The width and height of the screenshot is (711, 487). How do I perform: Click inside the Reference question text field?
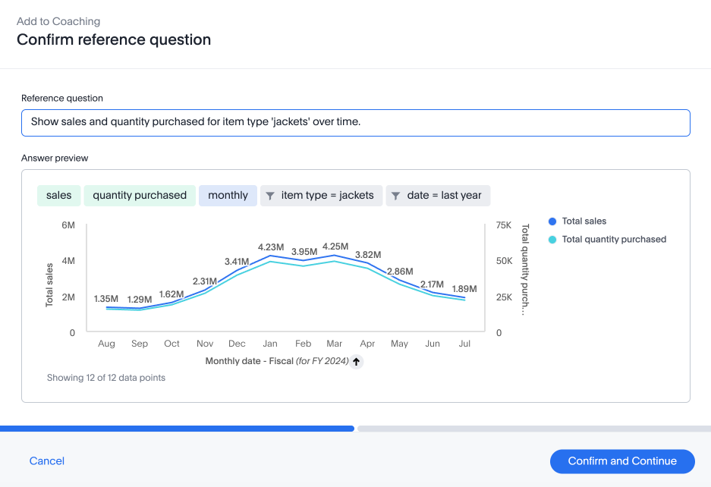coord(355,122)
